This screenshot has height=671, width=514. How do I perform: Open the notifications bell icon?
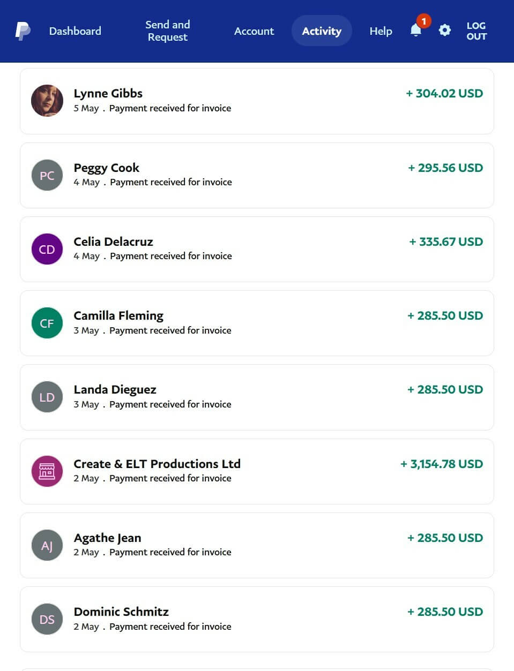click(416, 31)
